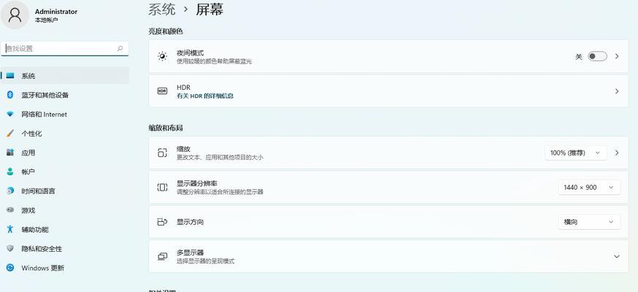The width and height of the screenshot is (638, 292).
Task: Click the 缩放 label text
Action: tap(183, 149)
